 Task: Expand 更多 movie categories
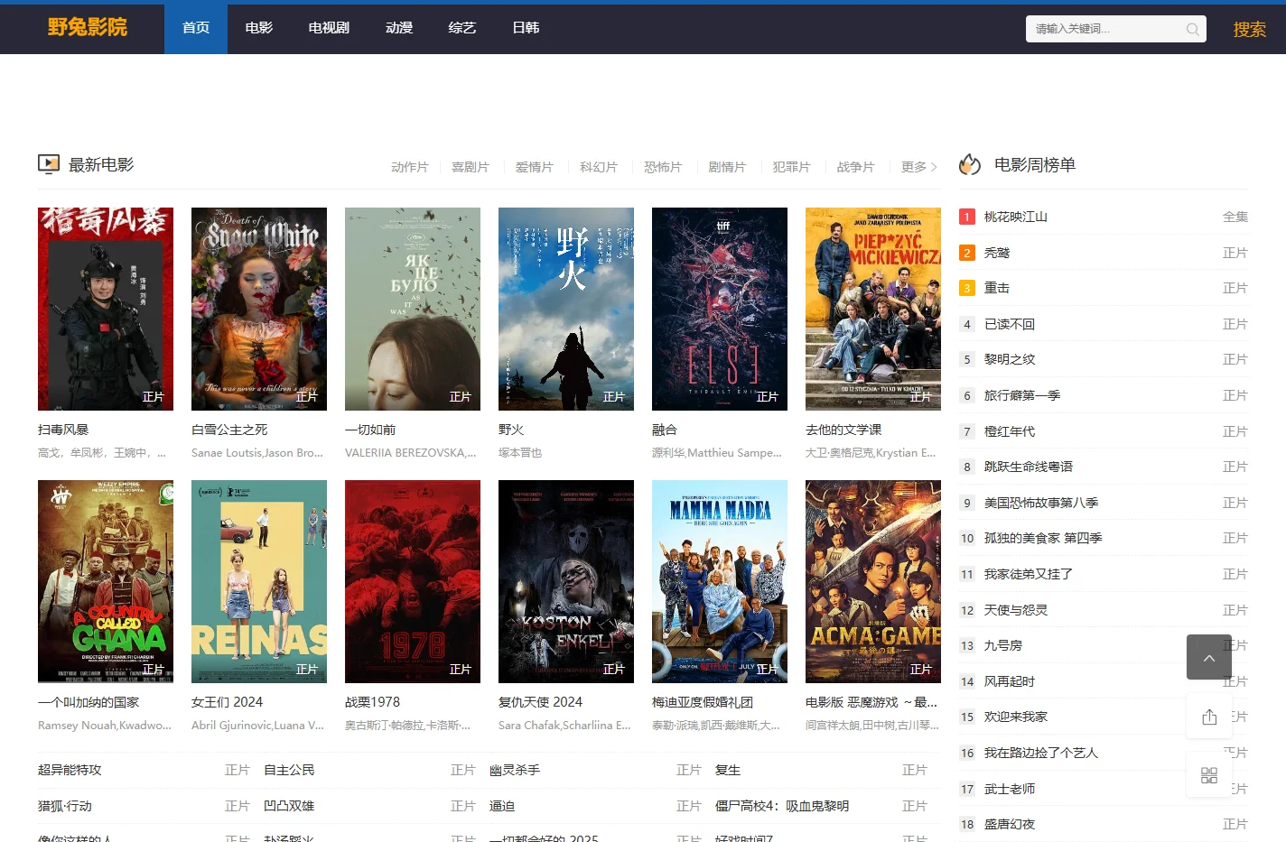tap(919, 167)
